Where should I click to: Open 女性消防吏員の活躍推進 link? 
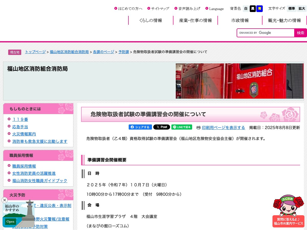pyautogui.click(x=34, y=173)
